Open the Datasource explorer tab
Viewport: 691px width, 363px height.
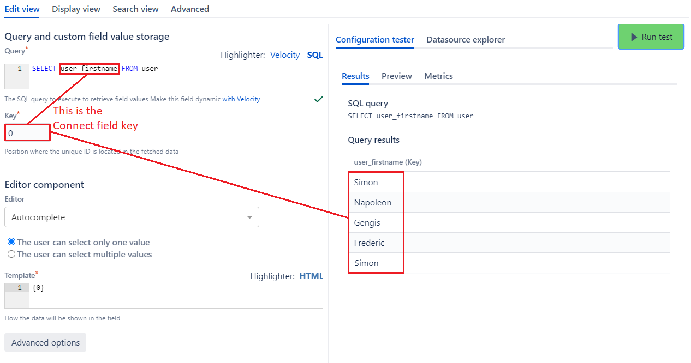465,40
